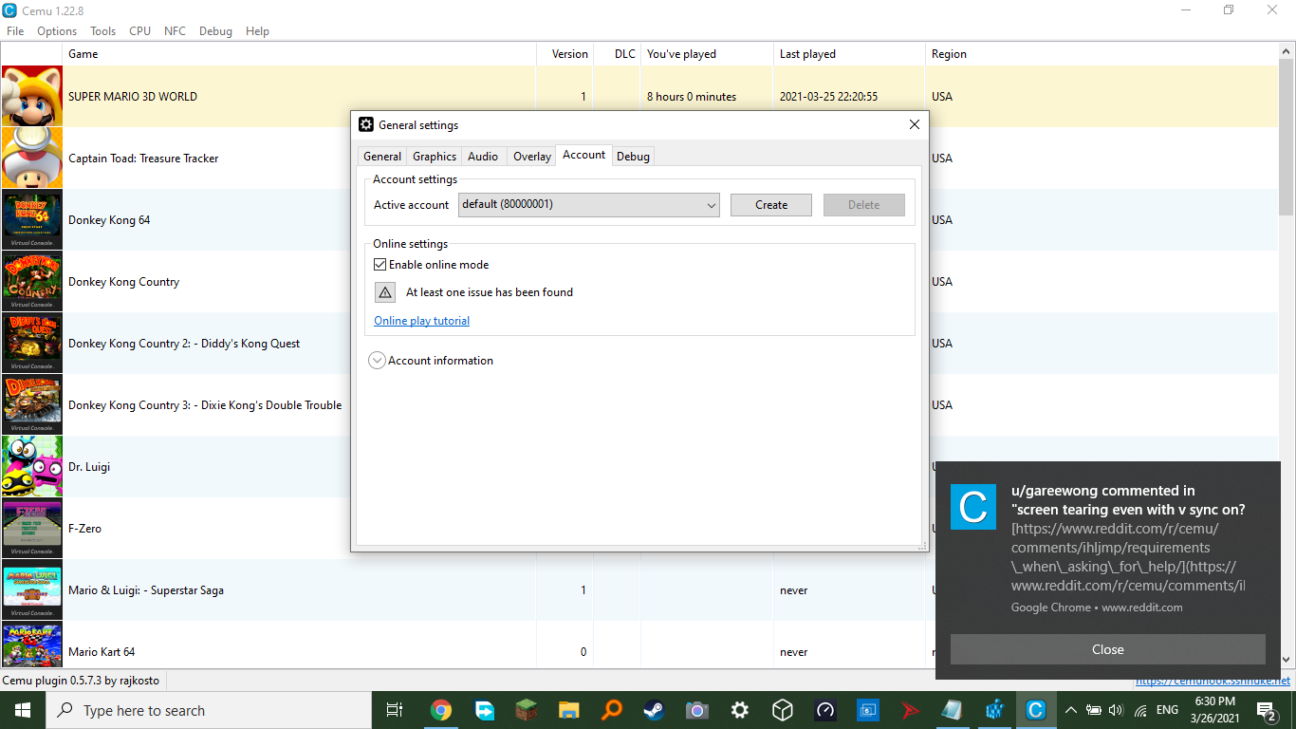Image resolution: width=1296 pixels, height=729 pixels.
Task: Close the Reddit notification with Close button
Action: point(1108,650)
